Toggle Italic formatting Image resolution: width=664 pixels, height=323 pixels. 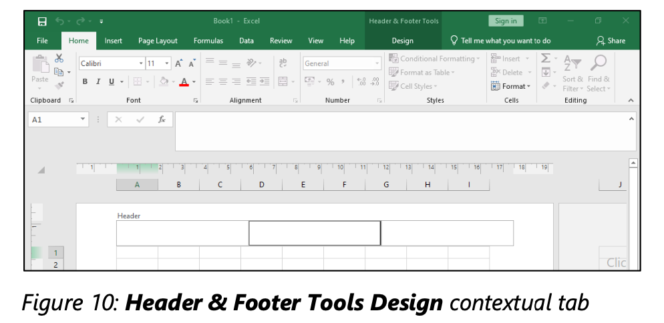tap(98, 81)
